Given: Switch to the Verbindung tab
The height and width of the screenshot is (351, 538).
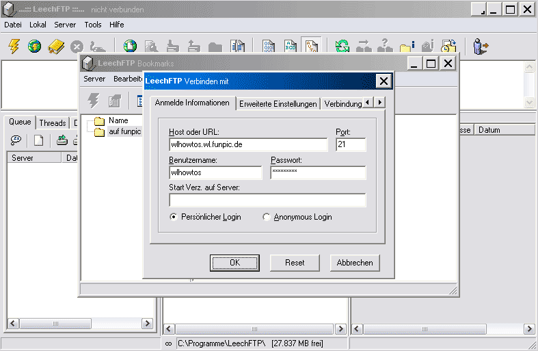Looking at the screenshot, I should [x=342, y=104].
